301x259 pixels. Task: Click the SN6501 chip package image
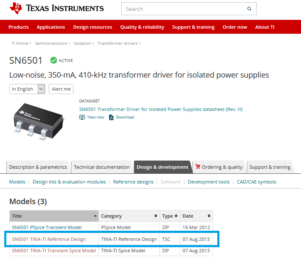[38, 121]
